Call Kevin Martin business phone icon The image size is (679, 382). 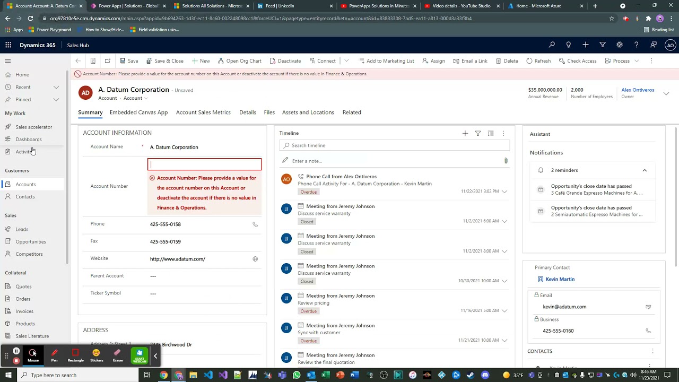click(x=648, y=331)
